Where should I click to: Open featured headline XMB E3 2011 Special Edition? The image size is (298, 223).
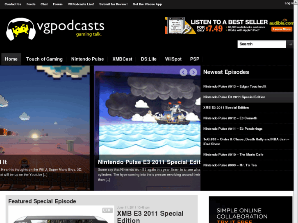(x=150, y=216)
